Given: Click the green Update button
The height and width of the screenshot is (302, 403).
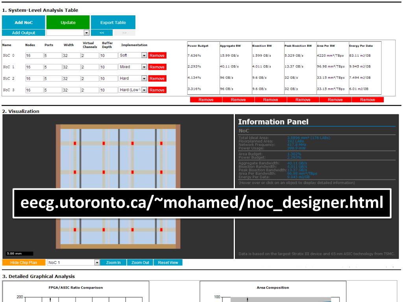Looking at the screenshot, I should point(68,22).
